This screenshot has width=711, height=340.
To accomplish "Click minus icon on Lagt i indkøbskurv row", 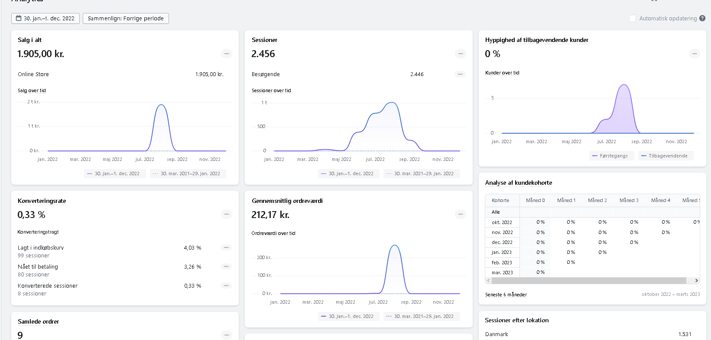I will 226,247.
